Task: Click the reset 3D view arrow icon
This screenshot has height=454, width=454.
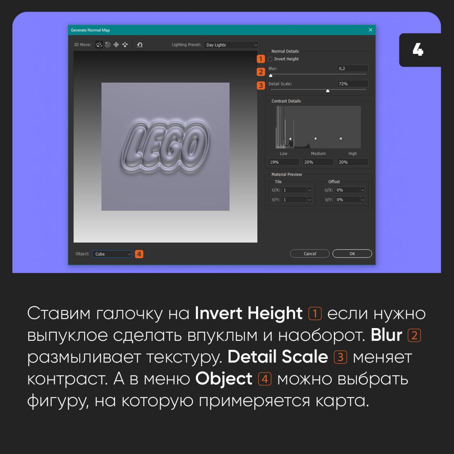Action: [x=140, y=45]
